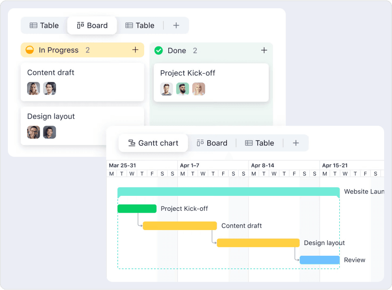Select the active Board tab in top panel
The width and height of the screenshot is (392, 290).
pos(92,26)
